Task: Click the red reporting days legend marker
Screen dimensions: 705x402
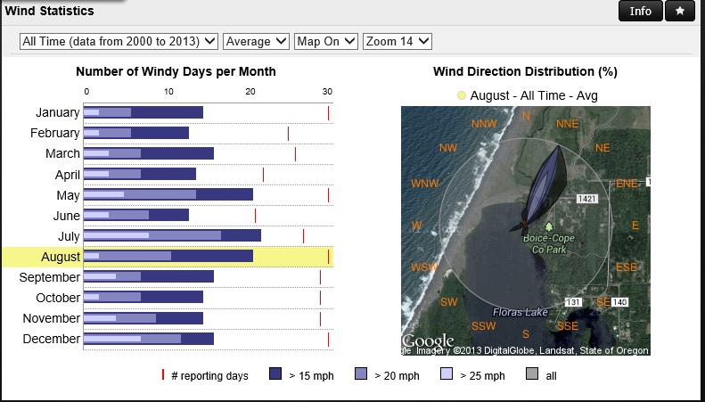Action: coord(163,375)
